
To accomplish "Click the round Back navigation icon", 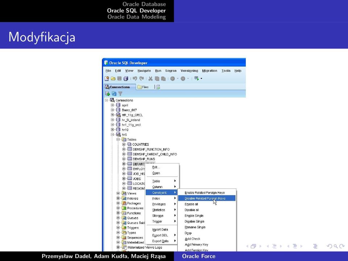I will [x=173, y=79].
